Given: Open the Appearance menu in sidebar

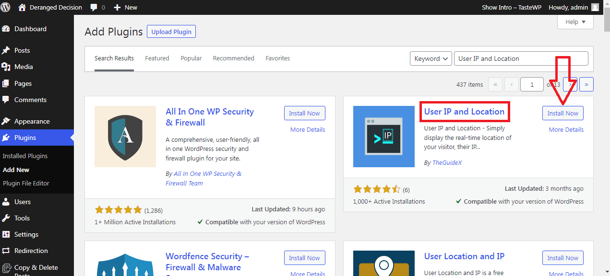Looking at the screenshot, I should (x=32, y=121).
